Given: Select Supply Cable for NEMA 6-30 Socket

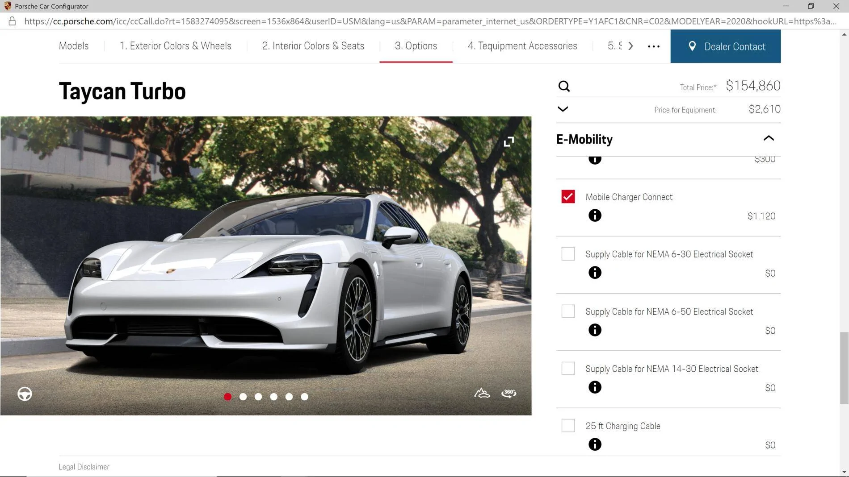Looking at the screenshot, I should [x=568, y=254].
